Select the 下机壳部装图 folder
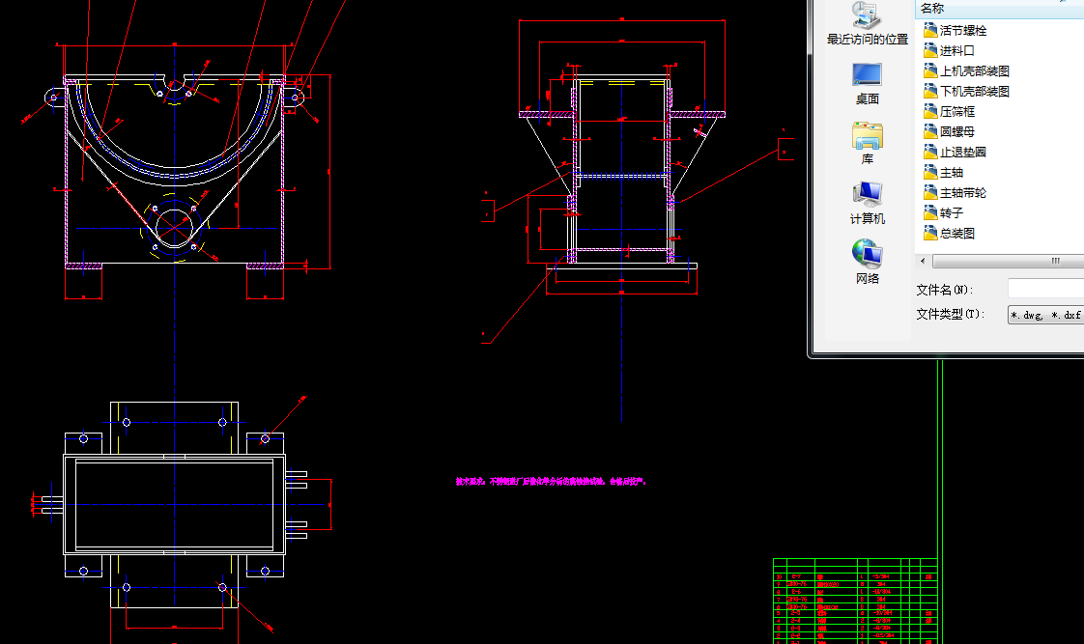Viewport: 1084px width, 644px height. coord(966,91)
